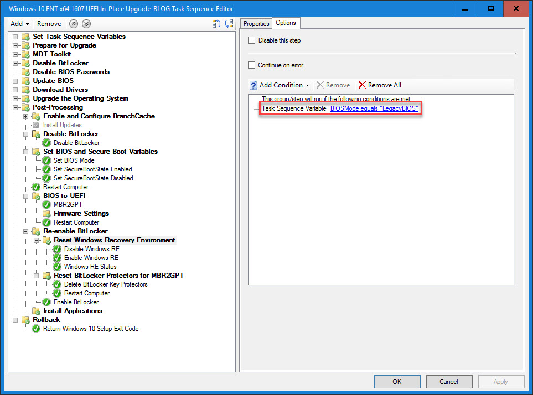Click the Add Condition question-mark icon

click(253, 85)
